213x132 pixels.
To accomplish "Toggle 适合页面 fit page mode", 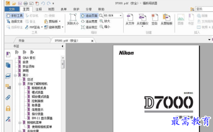I will [x=89, y=16].
